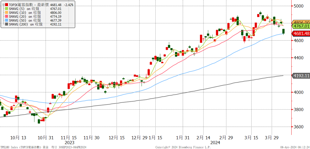This screenshot has width=310, height=149.
Task: Click the '11月 15' date axis label
Action: (x=69, y=138)
